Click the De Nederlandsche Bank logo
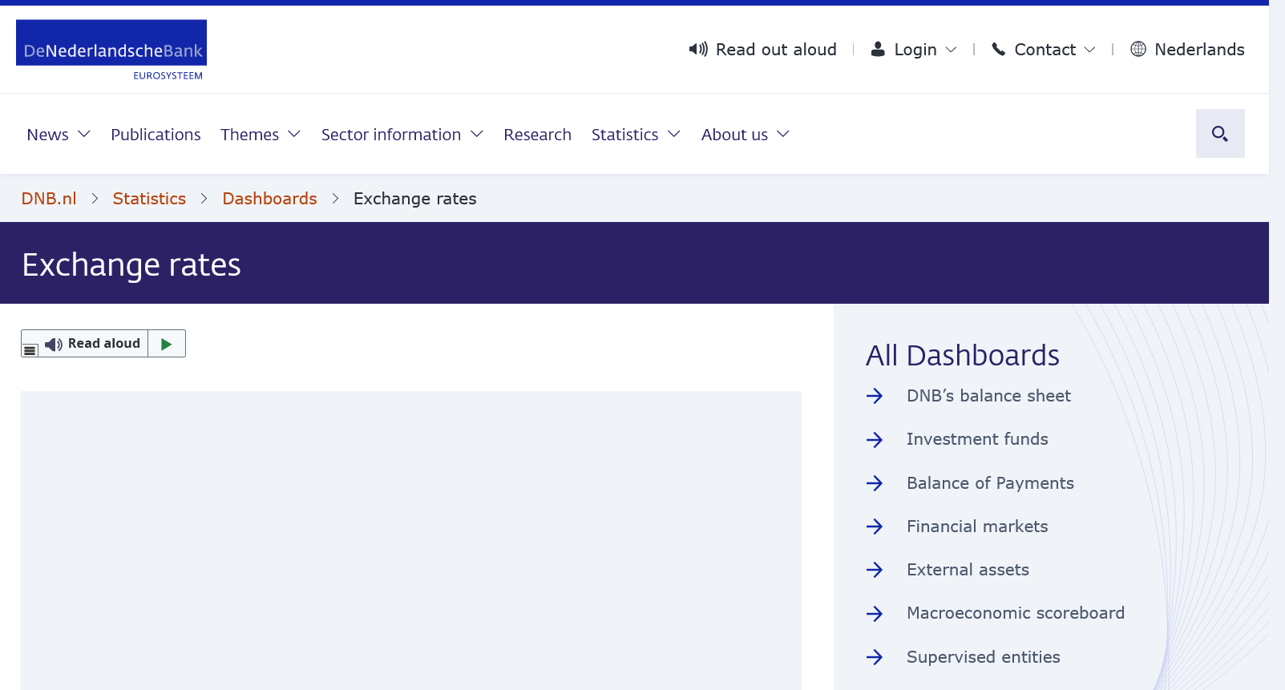The image size is (1285, 690). 111,50
